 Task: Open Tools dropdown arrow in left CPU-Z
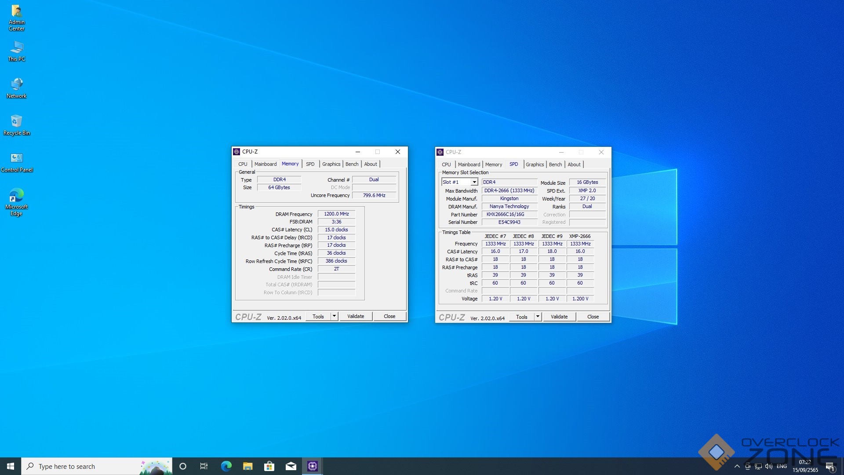coord(334,316)
